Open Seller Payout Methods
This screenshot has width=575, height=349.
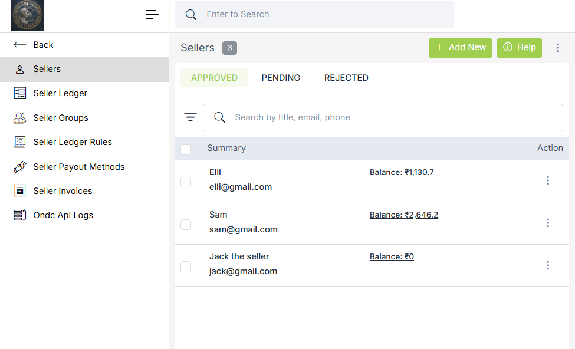[78, 166]
